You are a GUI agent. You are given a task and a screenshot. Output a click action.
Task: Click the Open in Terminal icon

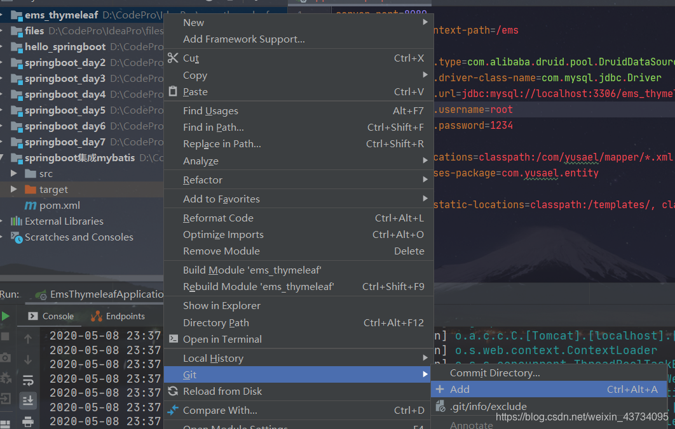click(x=173, y=339)
